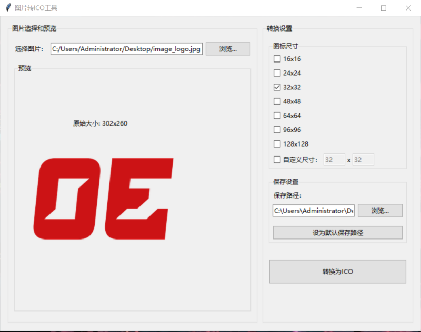This screenshot has width=421, height=332.
Task: Minimize the 图片转ICO工具 window
Action: (x=359, y=8)
